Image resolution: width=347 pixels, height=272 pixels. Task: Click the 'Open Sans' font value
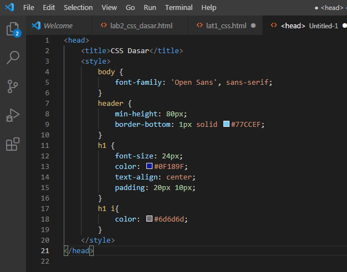[x=194, y=82]
